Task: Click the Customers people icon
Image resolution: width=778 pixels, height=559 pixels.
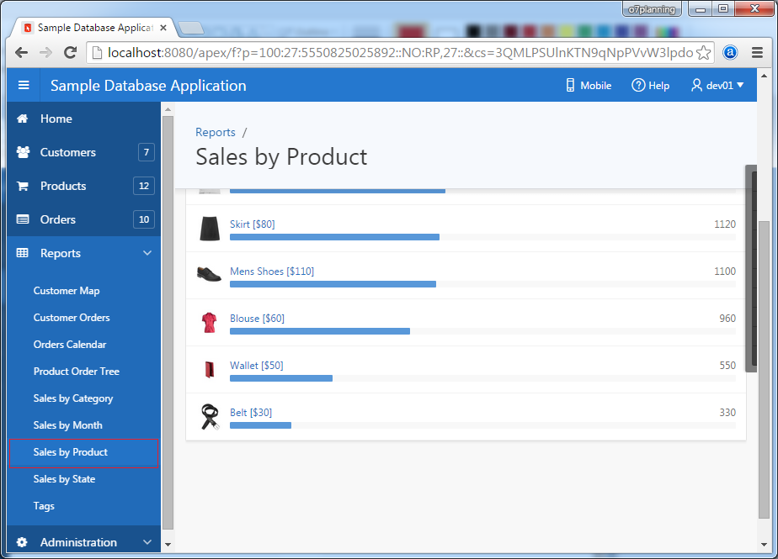Action: click(x=23, y=152)
